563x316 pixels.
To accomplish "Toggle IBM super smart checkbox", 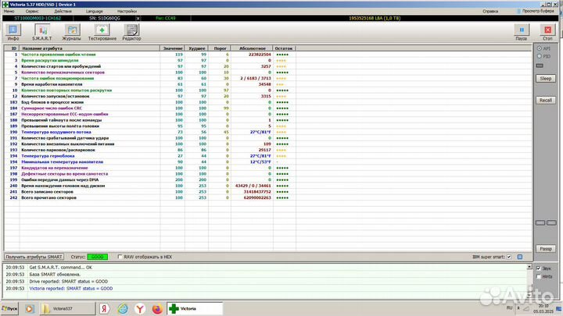I will click(x=509, y=257).
